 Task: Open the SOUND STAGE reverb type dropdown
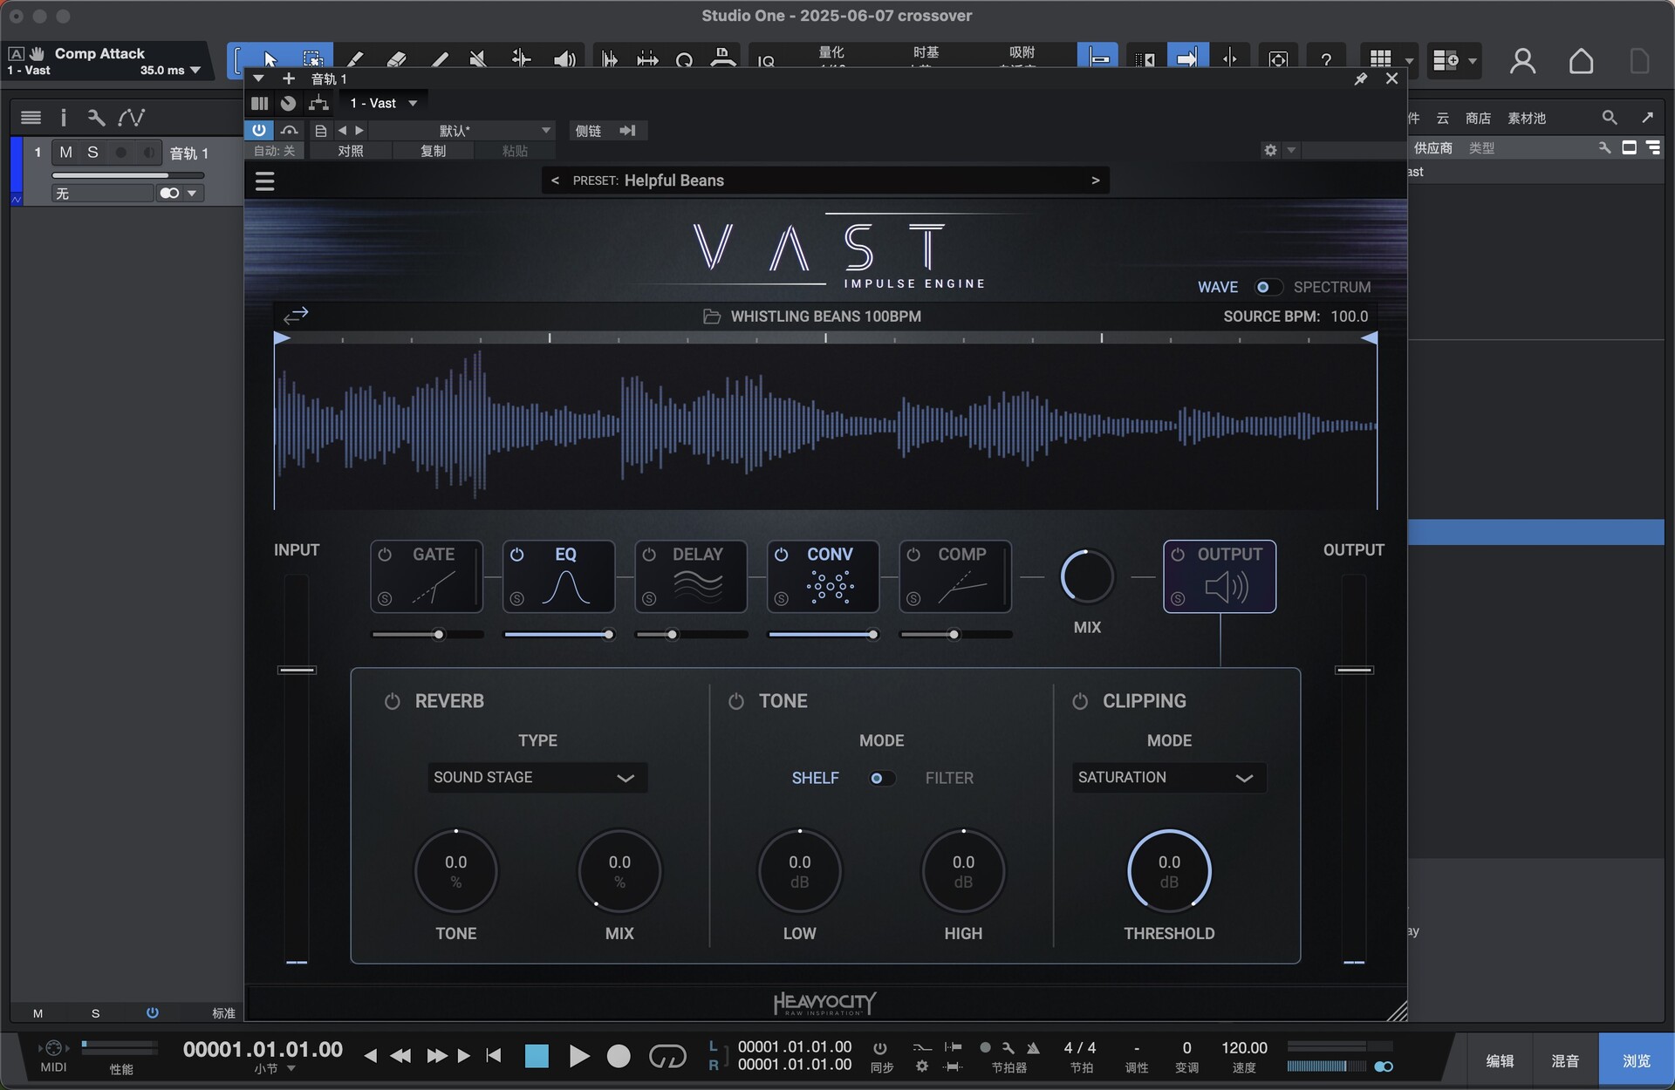tap(537, 778)
